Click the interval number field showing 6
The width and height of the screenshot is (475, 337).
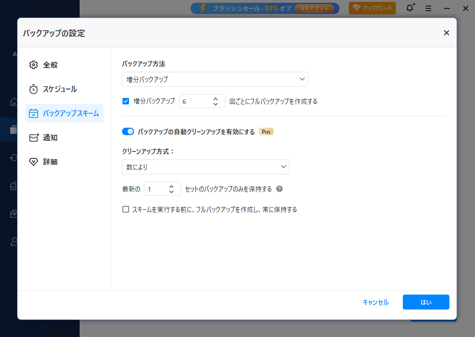click(x=196, y=101)
